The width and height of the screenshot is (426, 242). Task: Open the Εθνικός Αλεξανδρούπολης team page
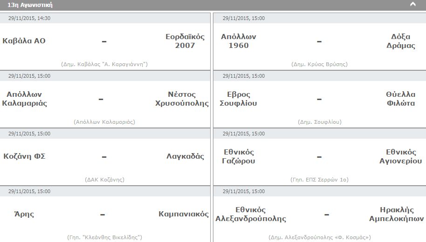coord(250,214)
